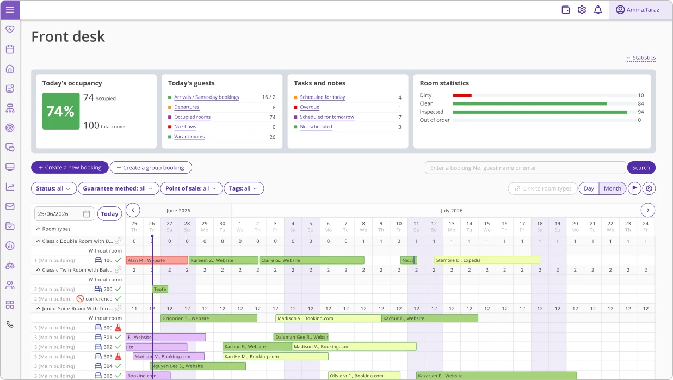Open Vacant rooms list

(x=189, y=136)
